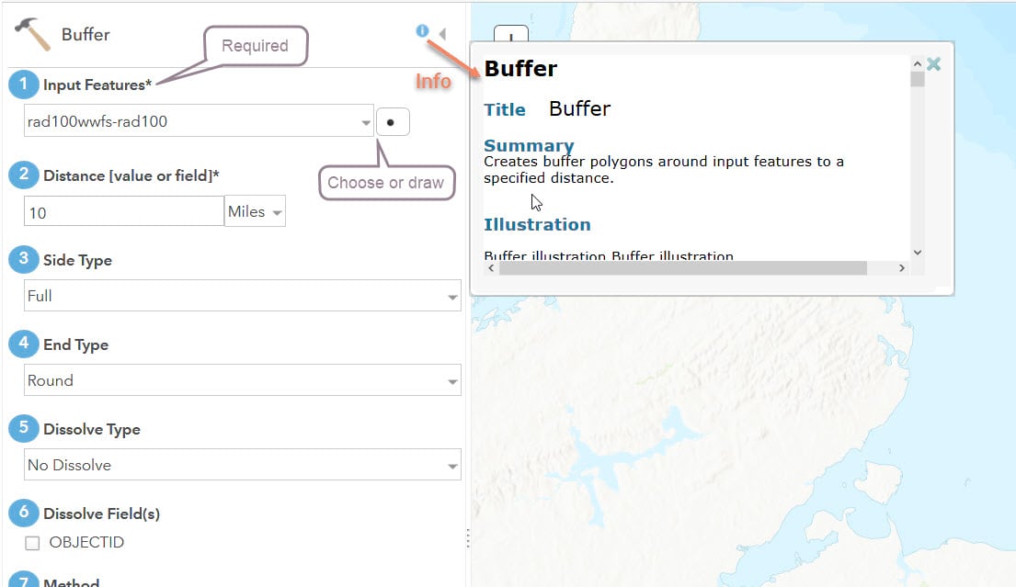The image size is (1016, 587).
Task: Collapse the Buffer panel with the arrow
Action: point(442,35)
